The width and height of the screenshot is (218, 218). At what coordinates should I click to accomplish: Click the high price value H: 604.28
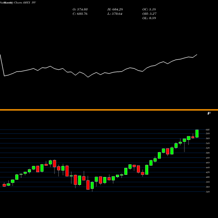click(115, 10)
